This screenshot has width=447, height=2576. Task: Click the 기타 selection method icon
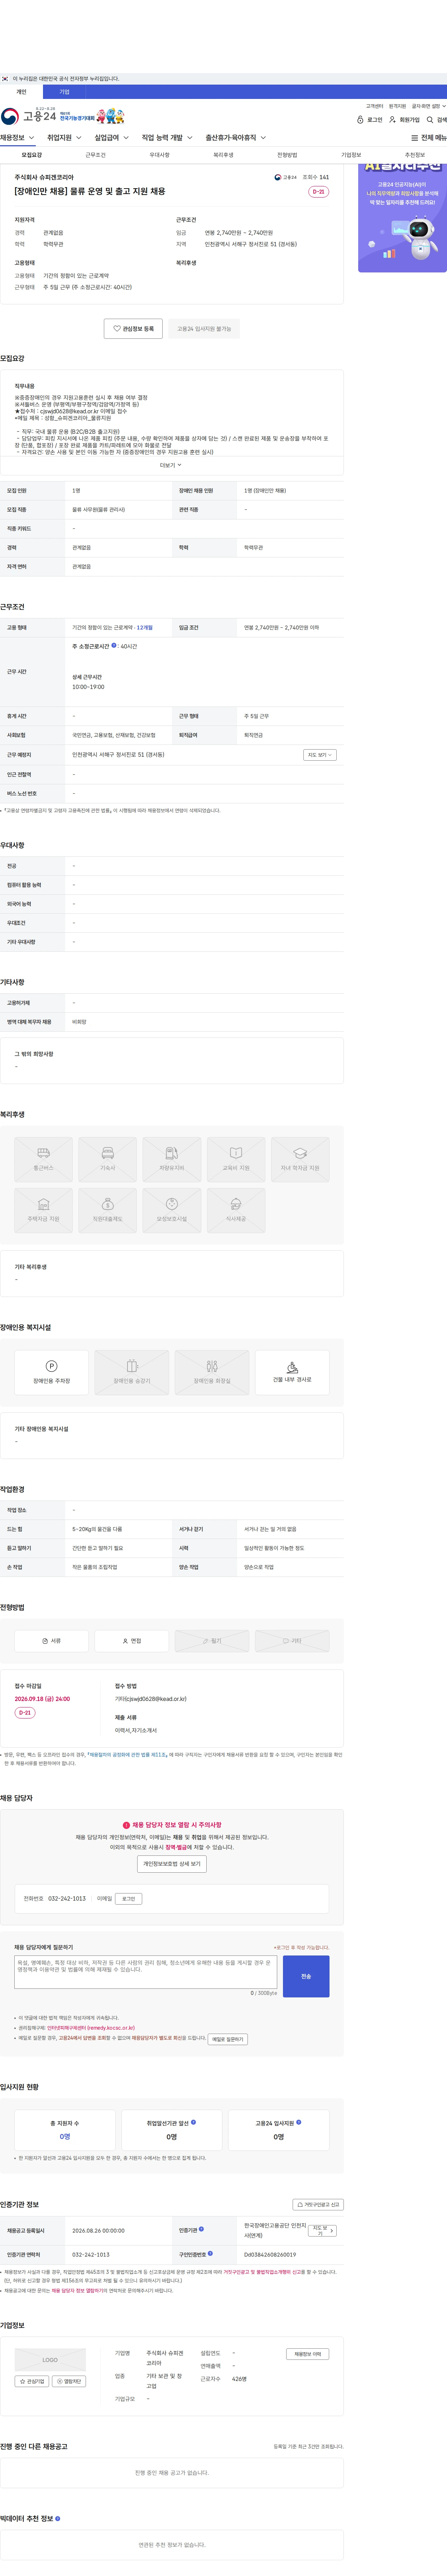point(292,1641)
